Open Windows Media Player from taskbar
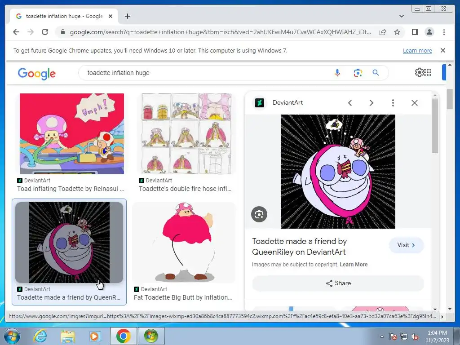Viewport: 460px width, 345px height. [x=95, y=336]
